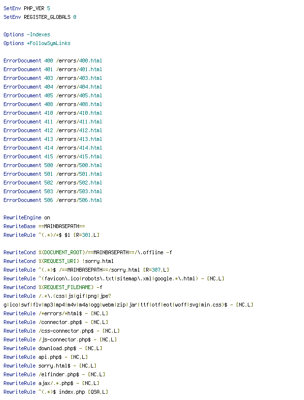Screen dimensions: 304x400
Task: Click the line "SetEnv REGISTER_GLOBALS 0"
Action: pyautogui.click(x=40, y=17)
